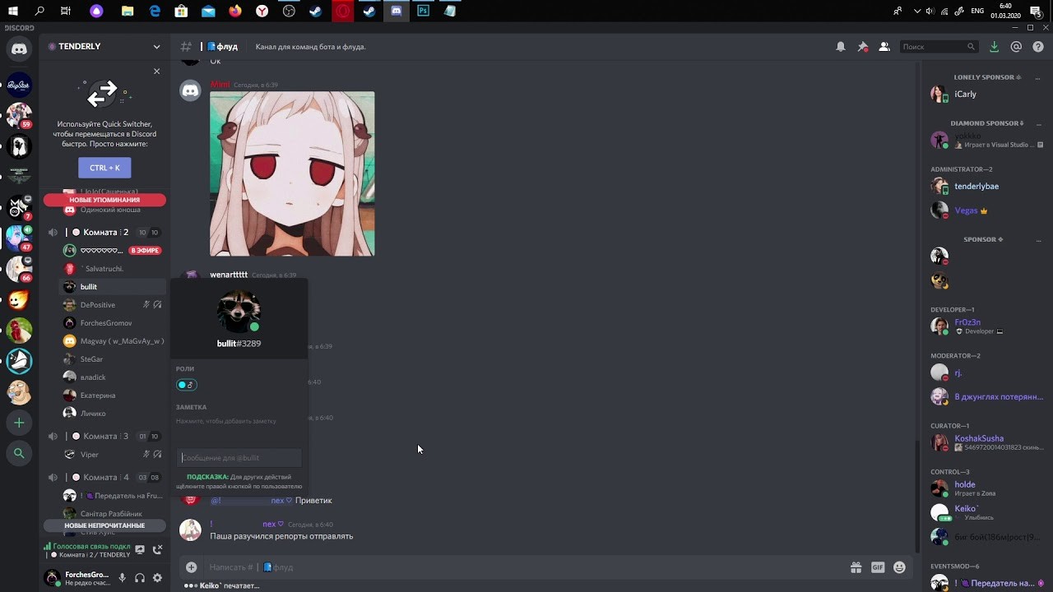Open user settings gear

point(157,578)
